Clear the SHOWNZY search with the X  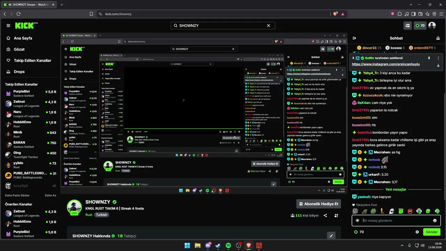pyautogui.click(x=269, y=25)
